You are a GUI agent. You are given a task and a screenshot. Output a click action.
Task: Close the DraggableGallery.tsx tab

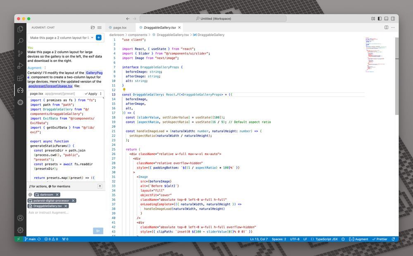click(x=179, y=28)
